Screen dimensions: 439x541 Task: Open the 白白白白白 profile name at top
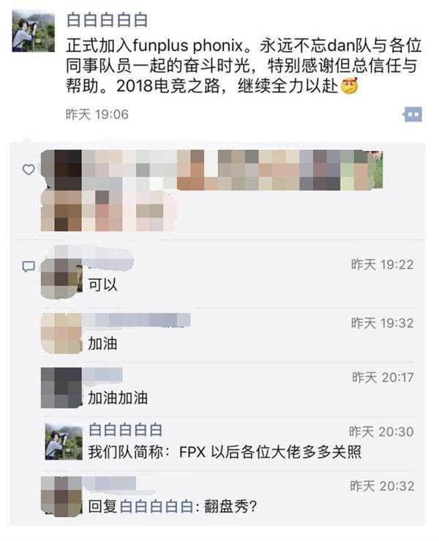tap(107, 20)
